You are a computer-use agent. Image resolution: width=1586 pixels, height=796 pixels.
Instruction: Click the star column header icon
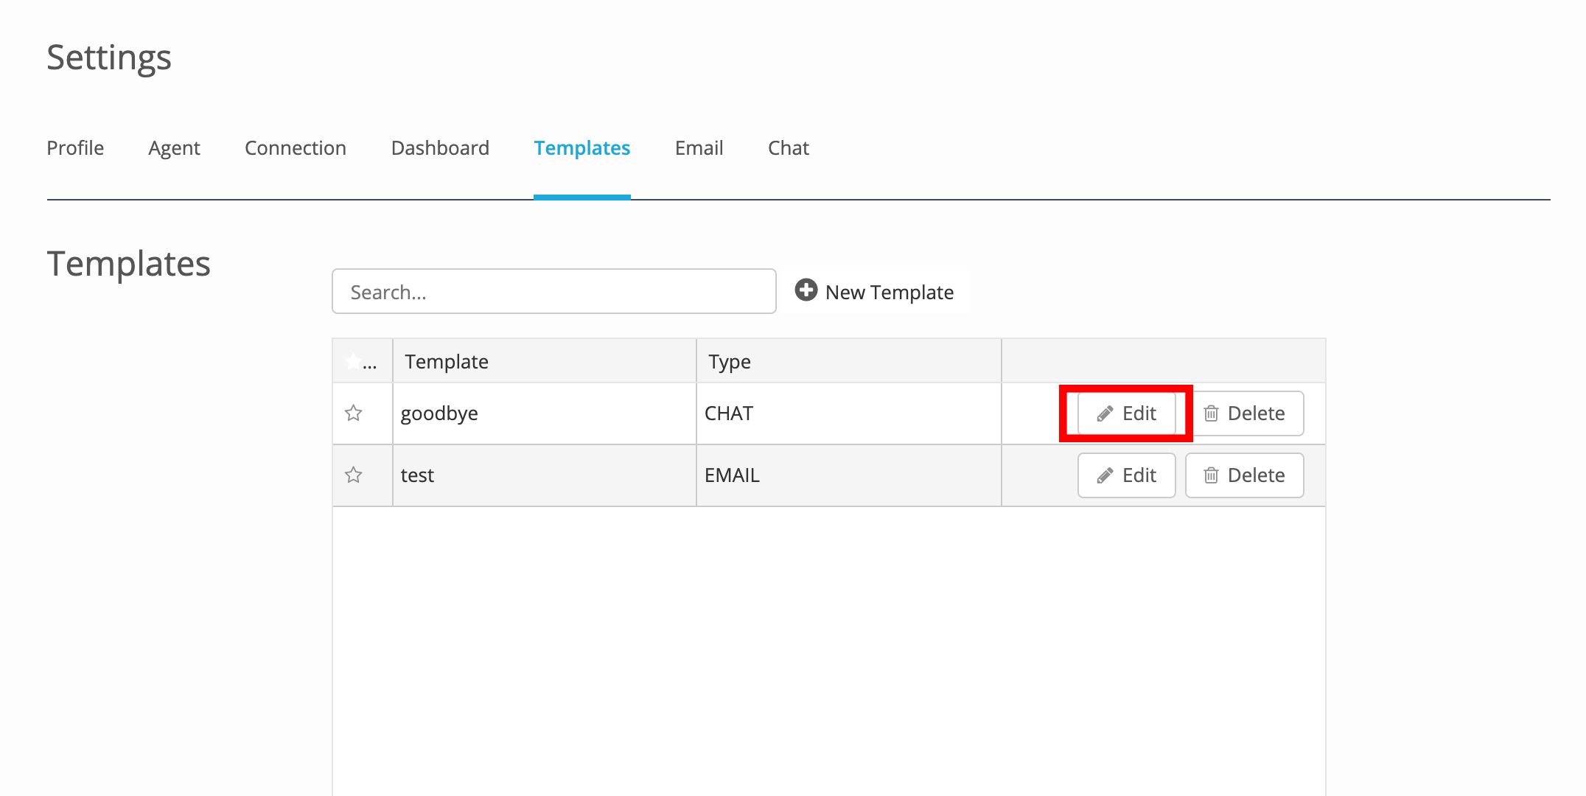click(354, 361)
